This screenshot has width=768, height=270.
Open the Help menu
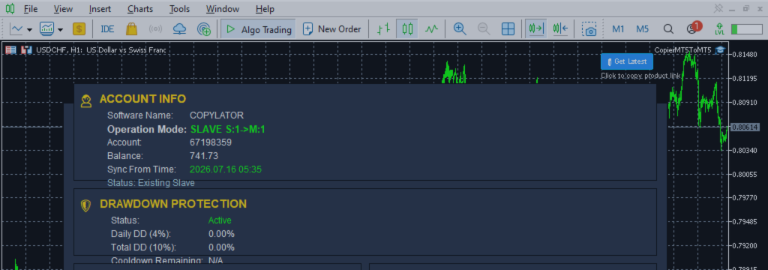(265, 9)
